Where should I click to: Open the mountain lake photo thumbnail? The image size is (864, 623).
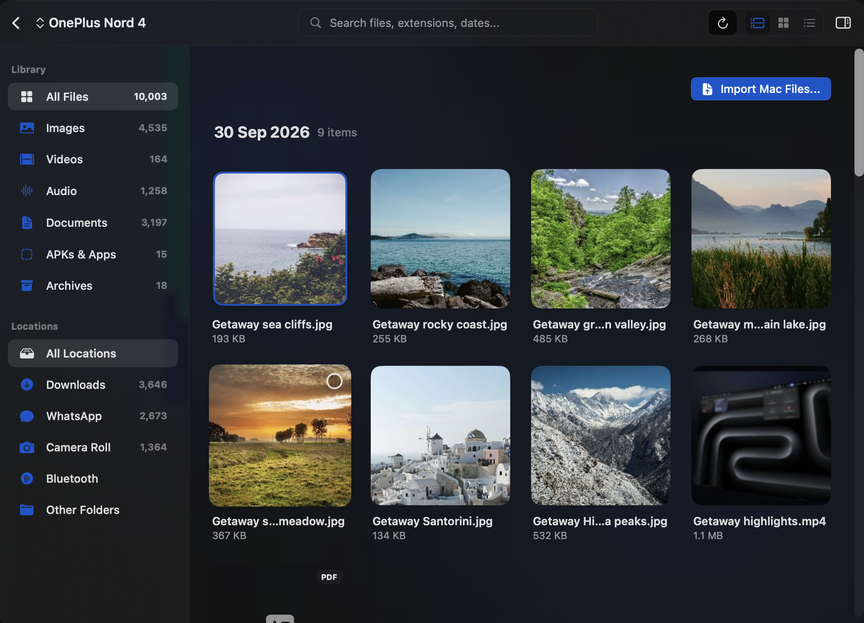(761, 239)
